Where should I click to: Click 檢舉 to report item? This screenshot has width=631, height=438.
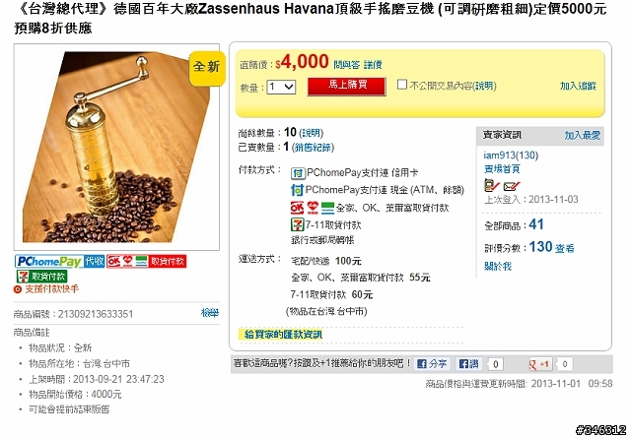point(210,313)
